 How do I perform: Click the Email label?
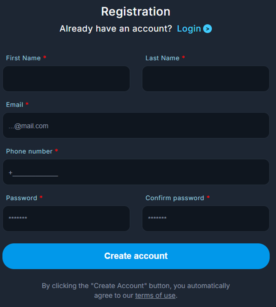tap(15, 105)
